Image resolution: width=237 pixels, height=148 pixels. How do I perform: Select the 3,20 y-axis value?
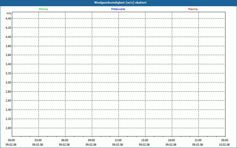8,73
